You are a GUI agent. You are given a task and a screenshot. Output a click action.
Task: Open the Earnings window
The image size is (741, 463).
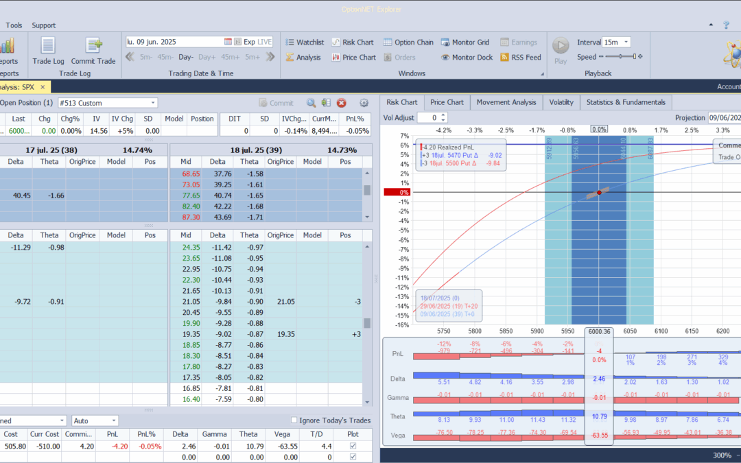(519, 42)
